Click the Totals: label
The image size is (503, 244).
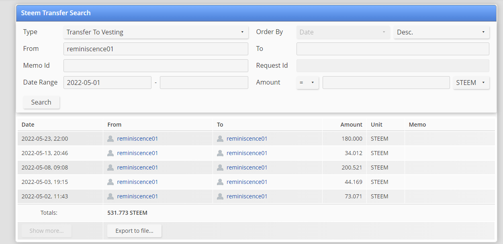(49, 213)
